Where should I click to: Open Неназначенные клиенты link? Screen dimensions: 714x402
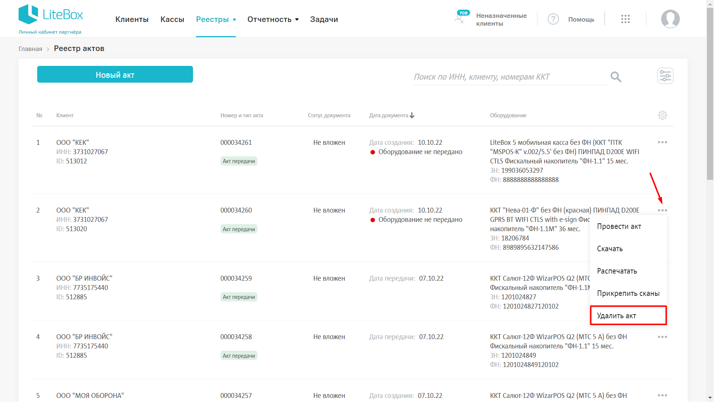[501, 19]
